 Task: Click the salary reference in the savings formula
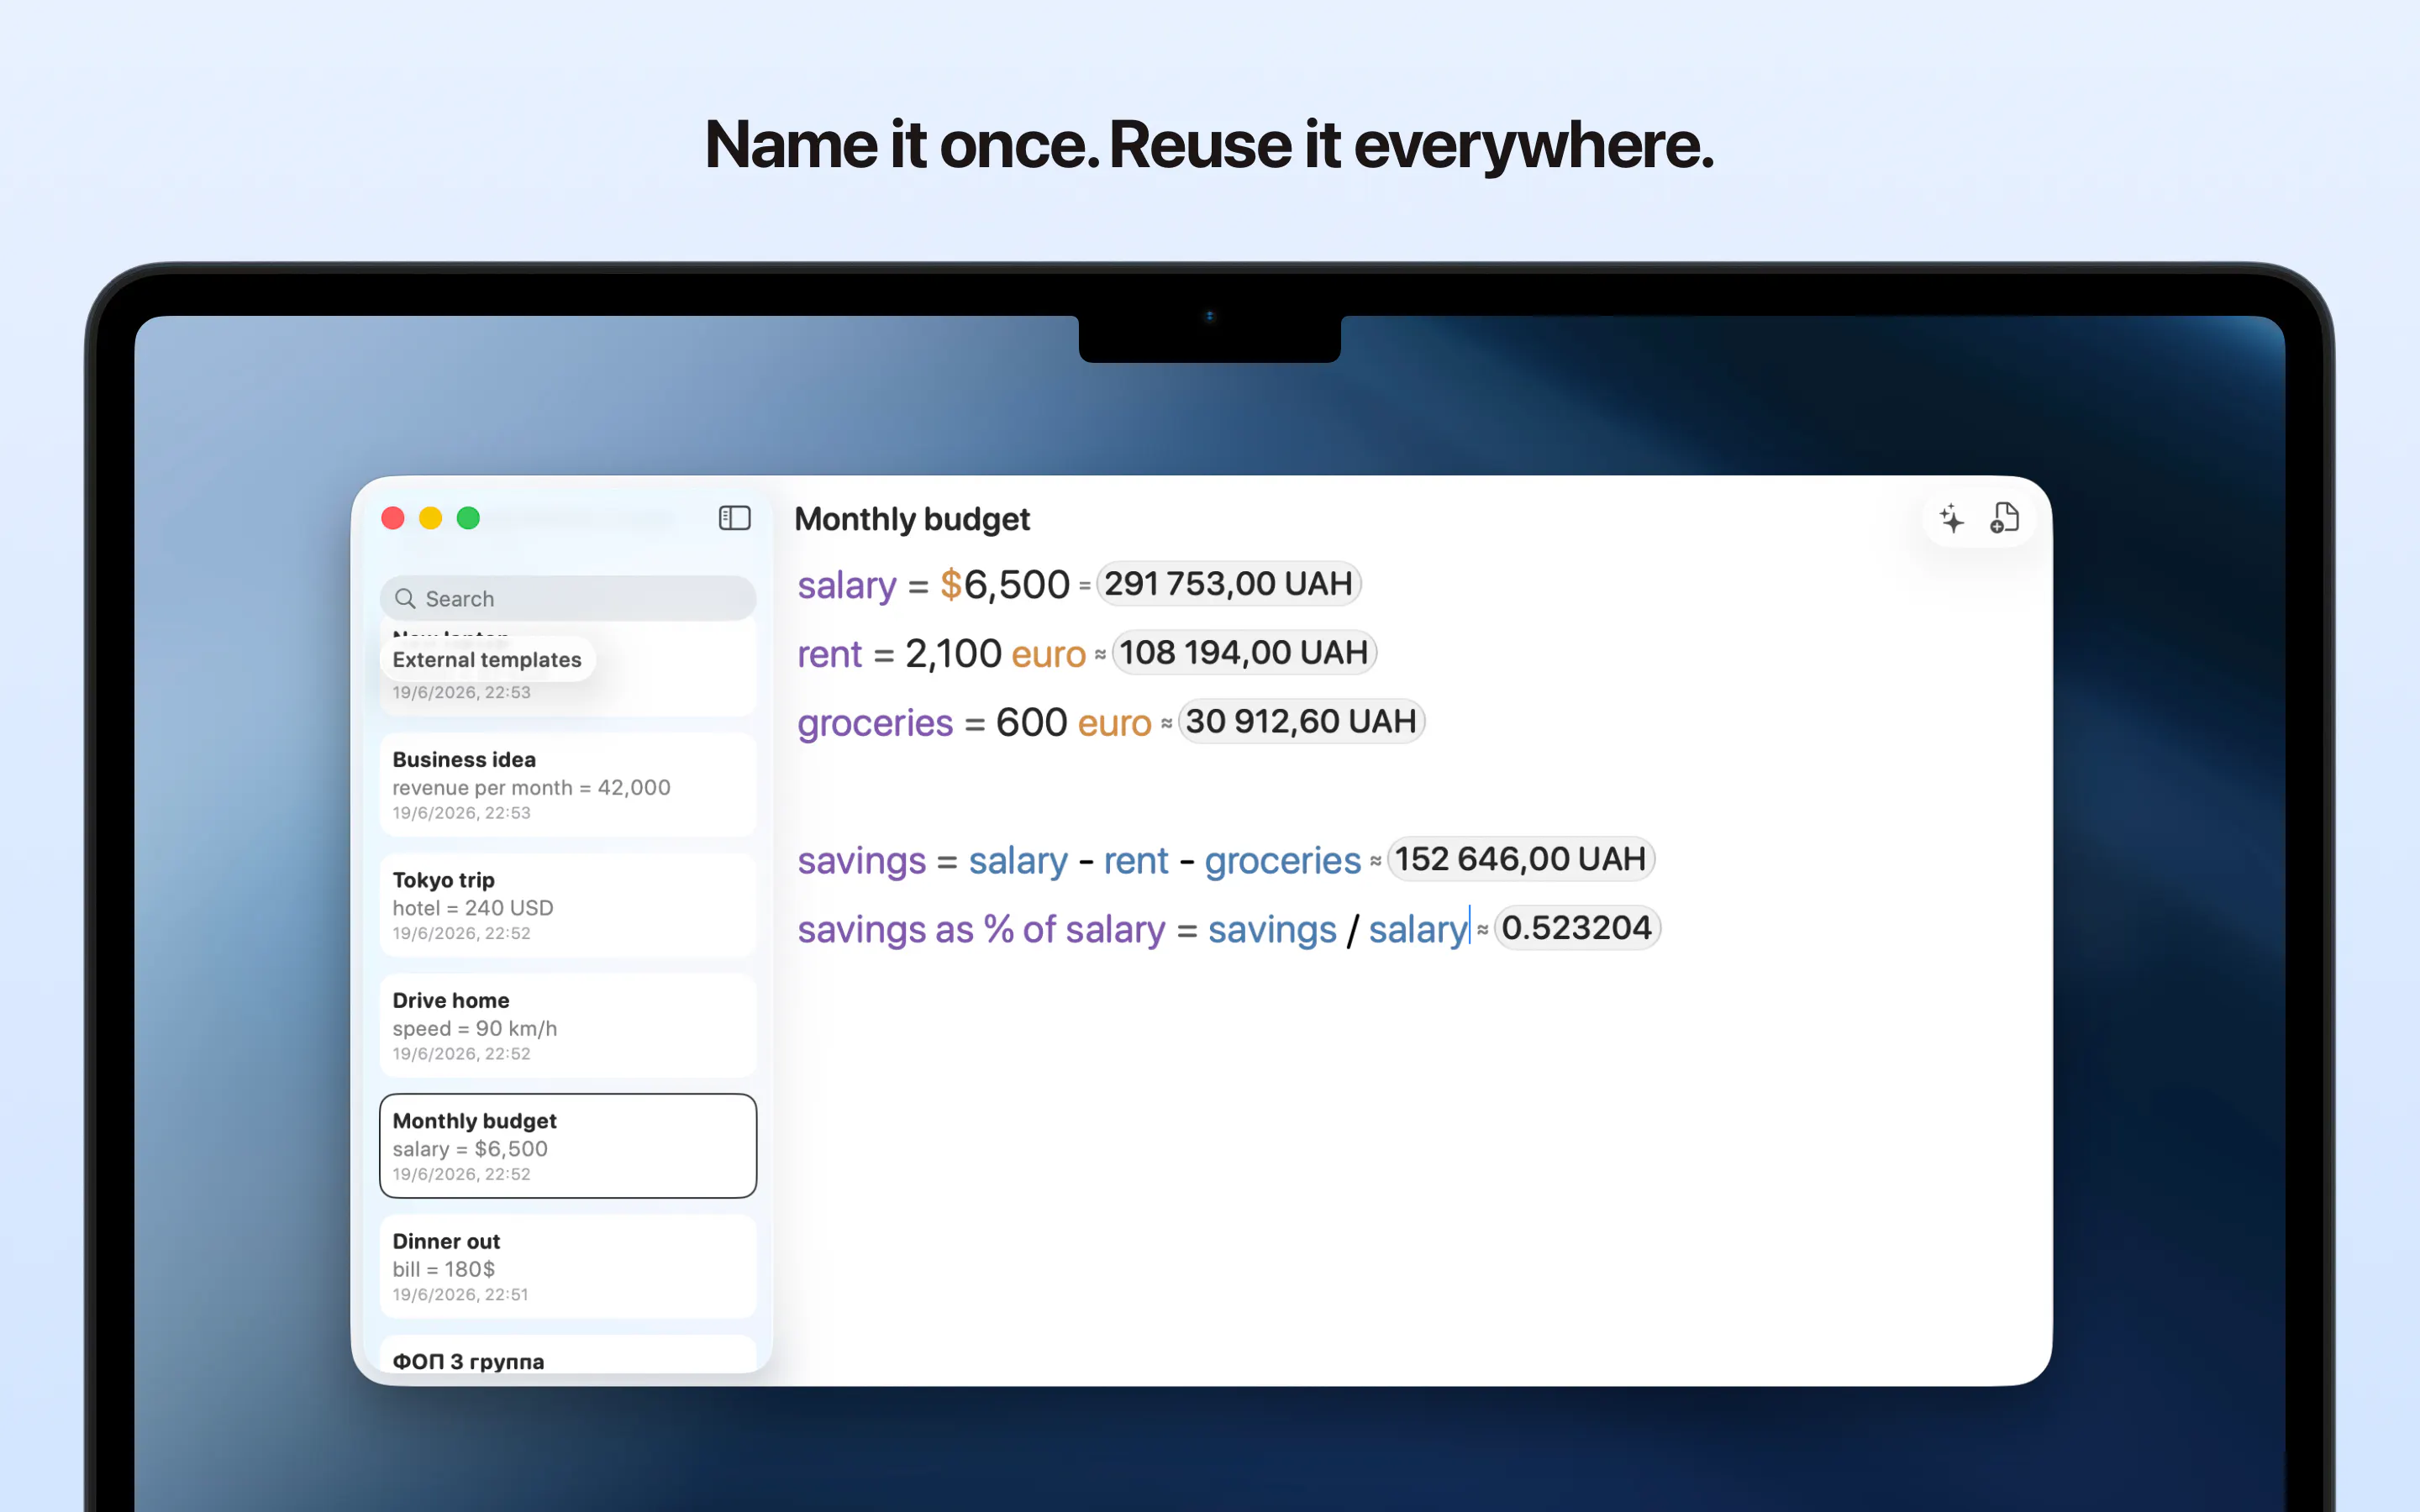1018,862
